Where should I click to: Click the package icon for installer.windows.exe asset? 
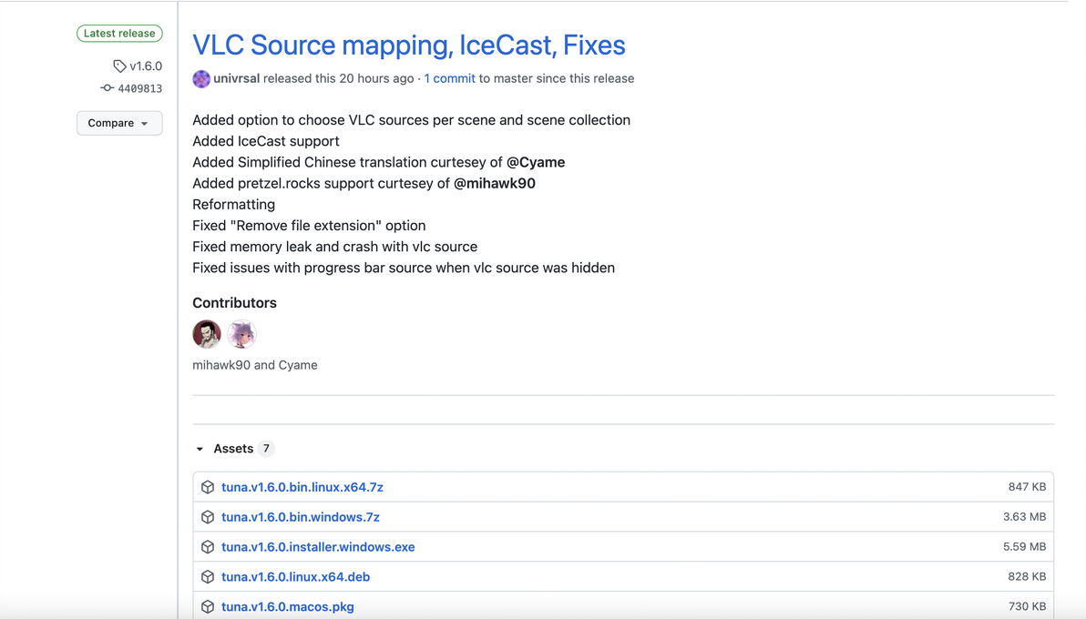click(x=208, y=547)
